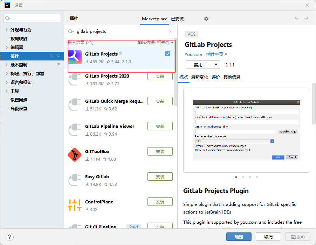Click the plugin settings gear icon

click(206, 19)
